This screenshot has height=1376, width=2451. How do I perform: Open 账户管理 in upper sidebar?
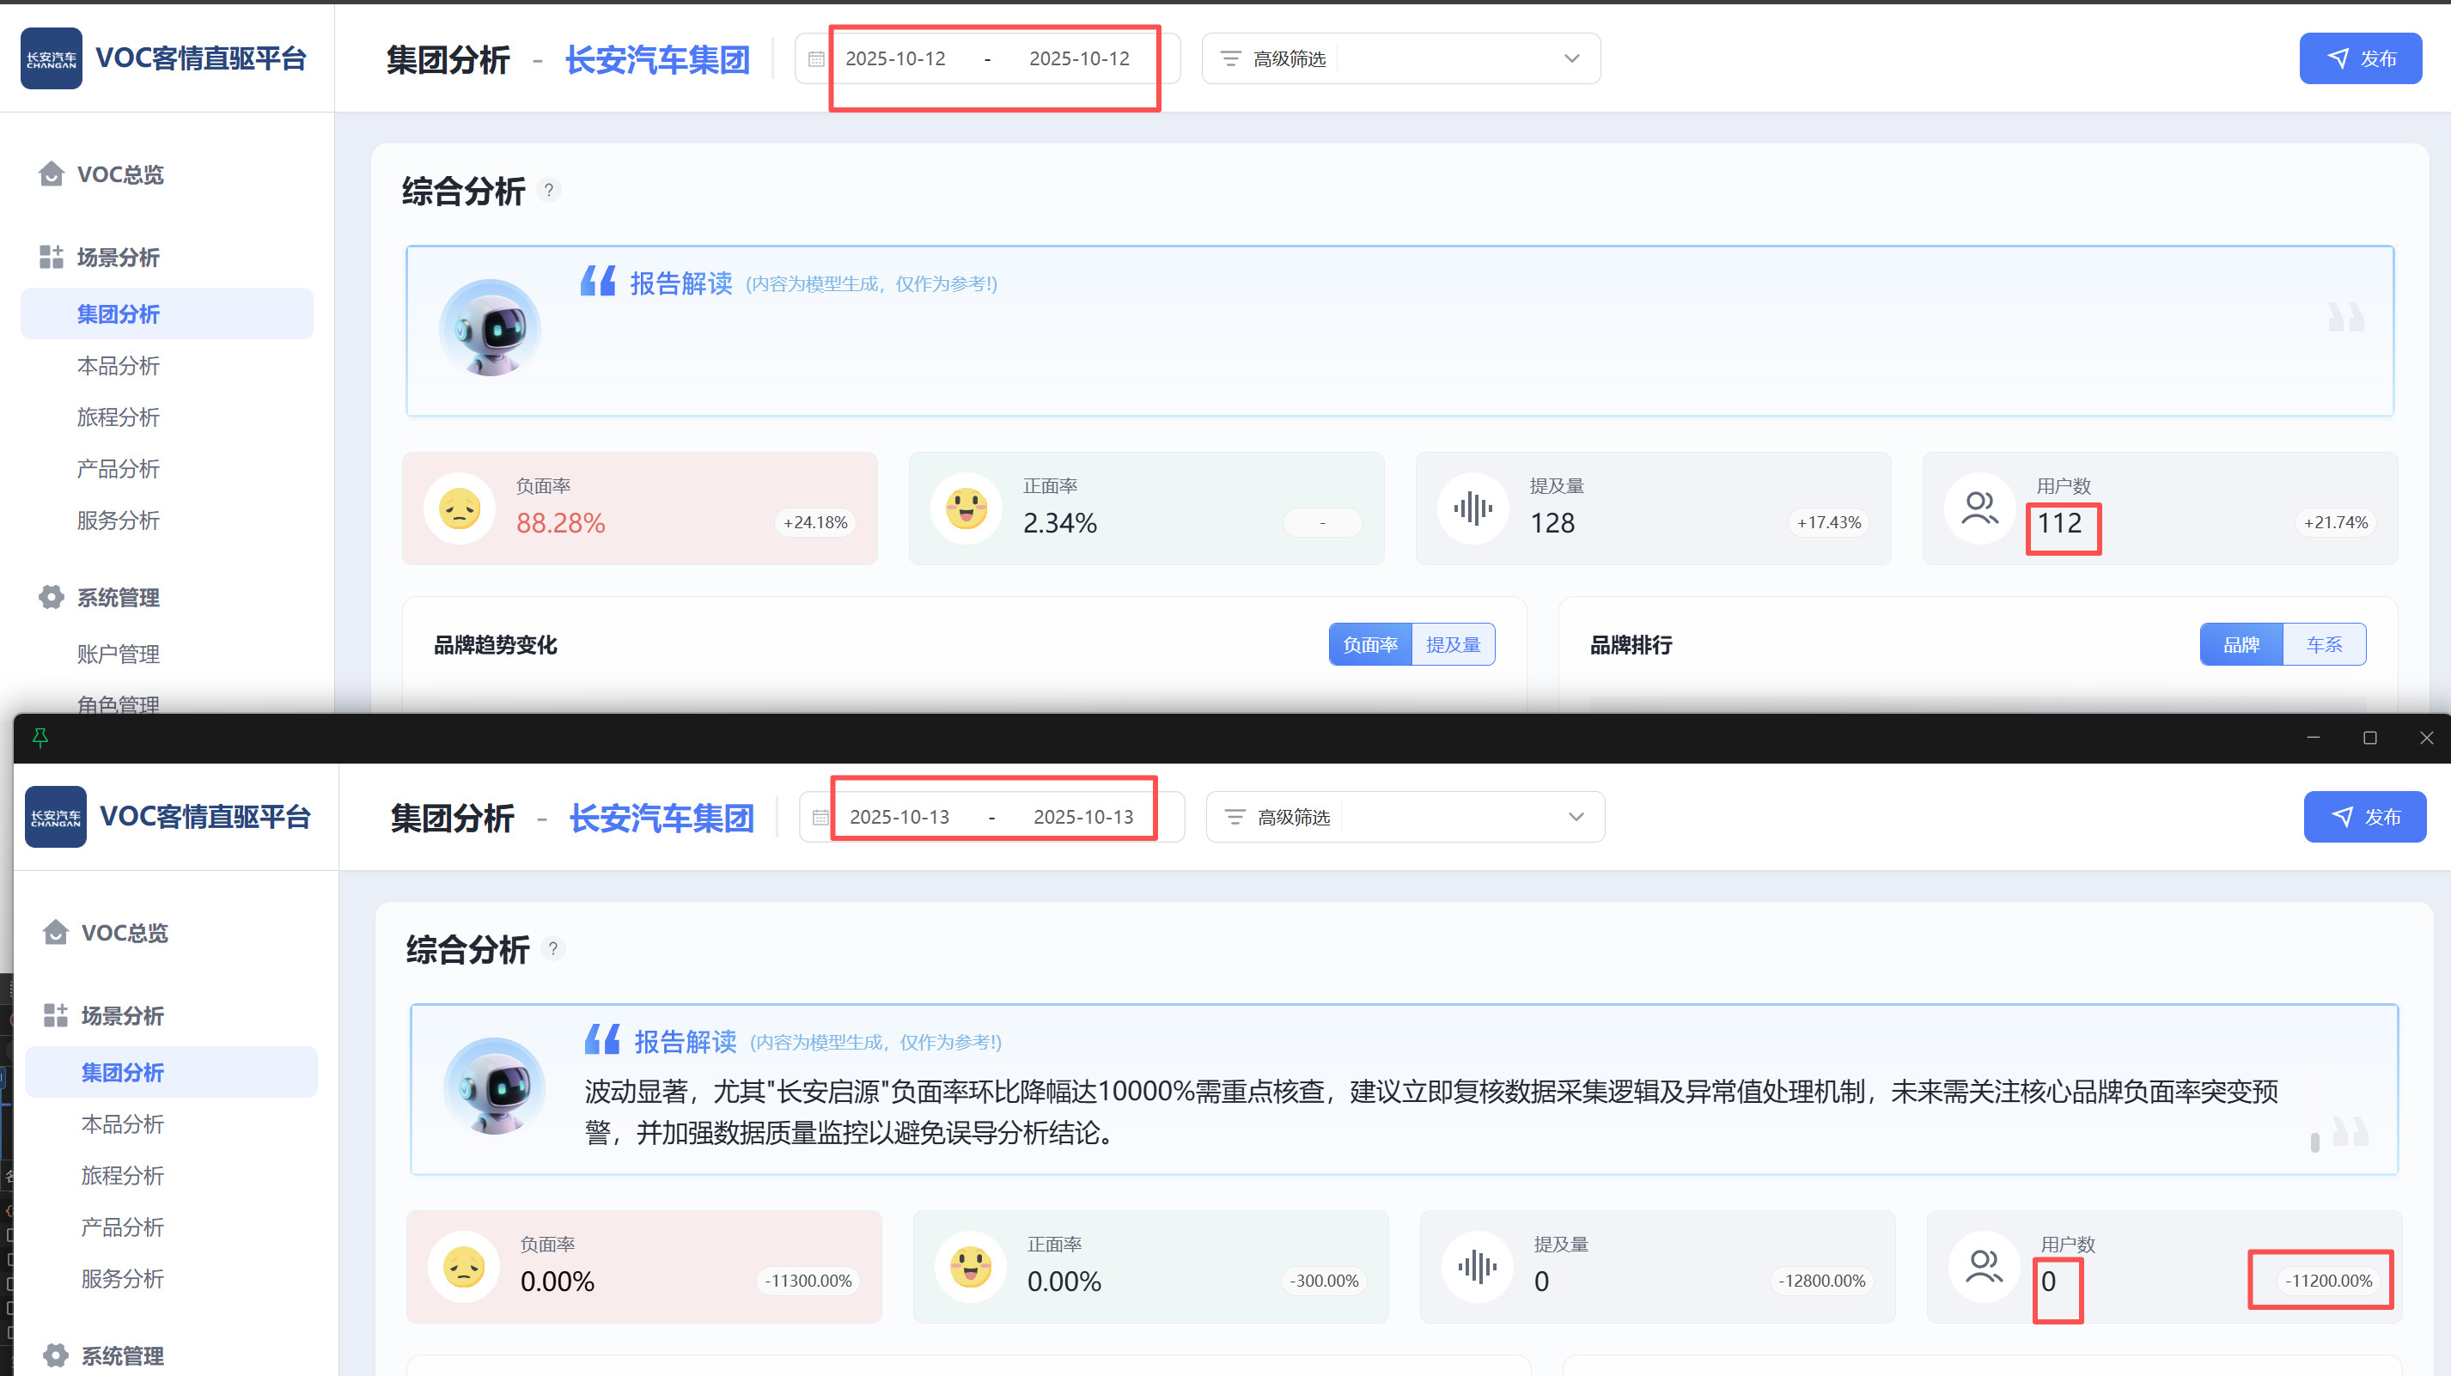click(x=118, y=654)
